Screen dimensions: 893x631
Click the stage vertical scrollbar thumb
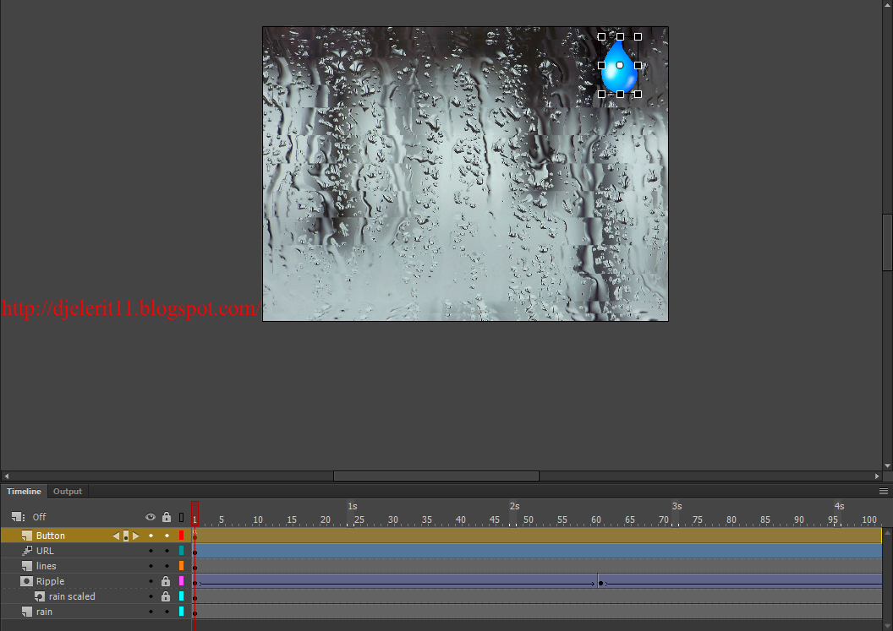coord(887,242)
